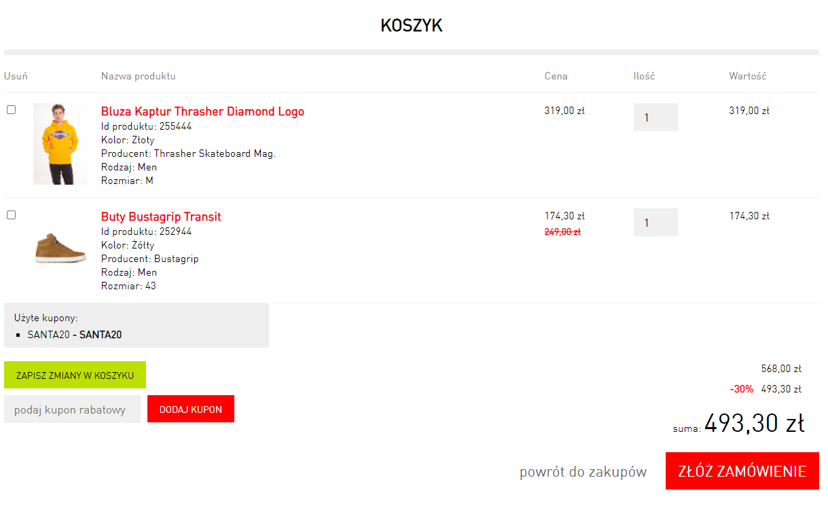The width and height of the screenshot is (828, 514).
Task: Click the Cena column header
Action: (556, 76)
